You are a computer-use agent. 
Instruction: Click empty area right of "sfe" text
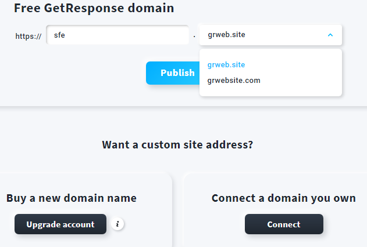point(128,35)
